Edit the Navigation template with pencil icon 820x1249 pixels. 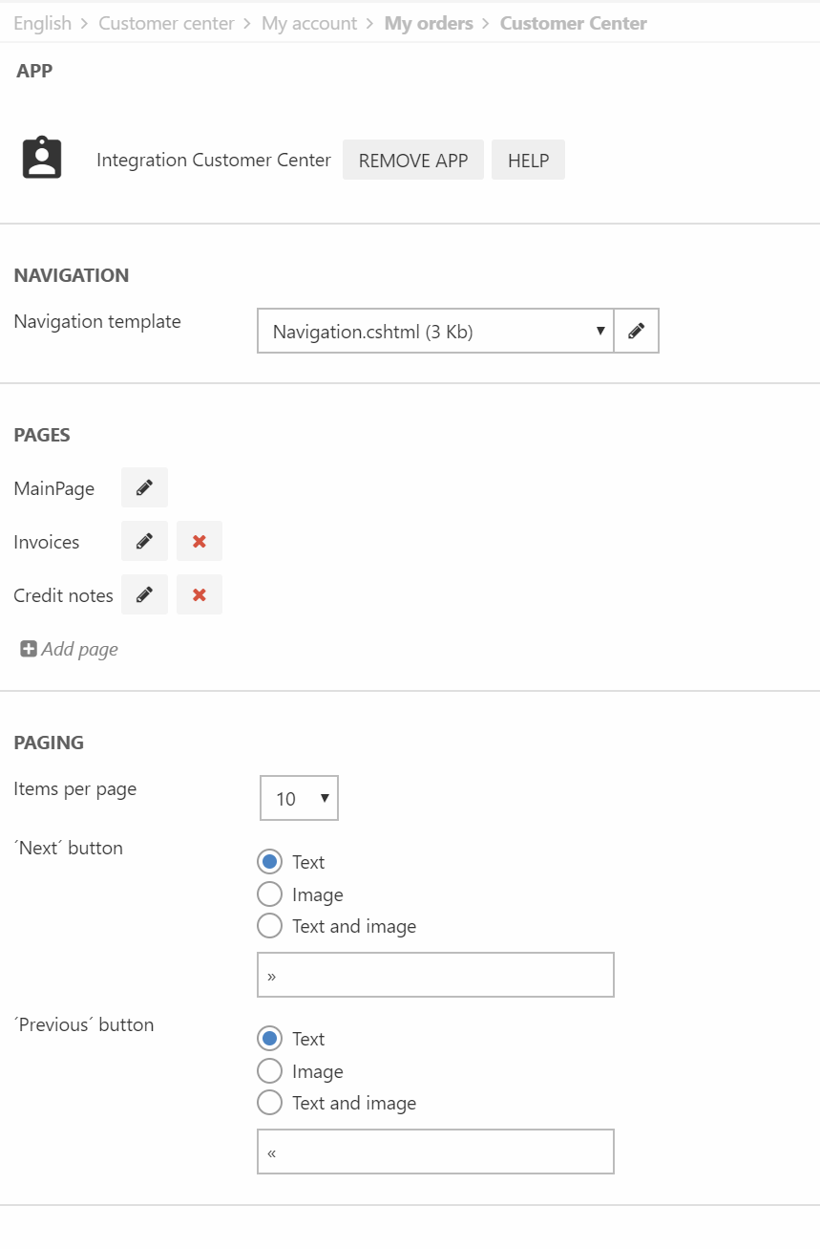[x=636, y=332]
